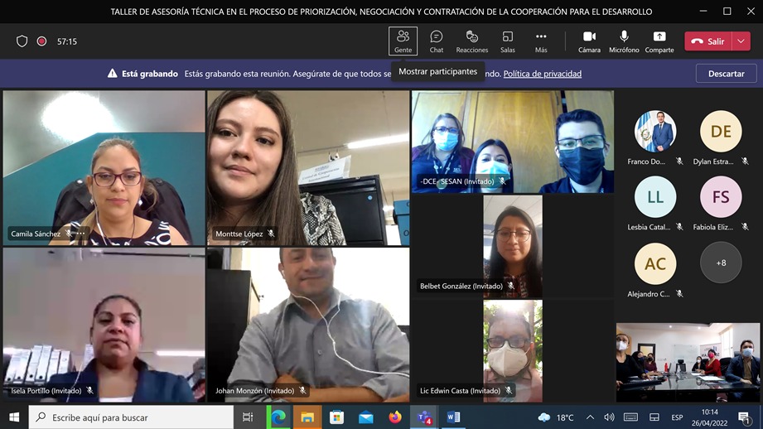The width and height of the screenshot is (763, 429).
Task: Select Belbet González video tile
Action: (513, 247)
